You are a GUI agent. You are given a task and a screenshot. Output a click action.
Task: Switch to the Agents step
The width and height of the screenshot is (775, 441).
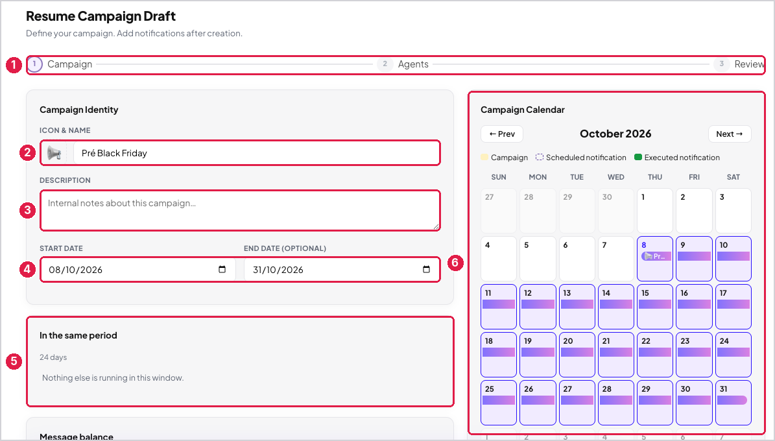(x=413, y=64)
